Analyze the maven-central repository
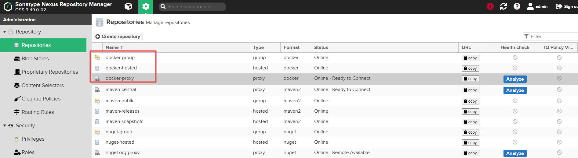The image size is (578, 158). point(515,90)
